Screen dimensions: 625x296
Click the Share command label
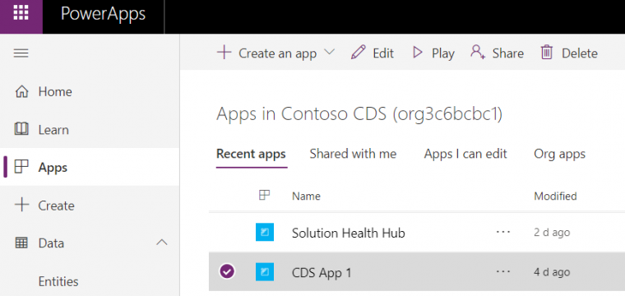pyautogui.click(x=508, y=53)
